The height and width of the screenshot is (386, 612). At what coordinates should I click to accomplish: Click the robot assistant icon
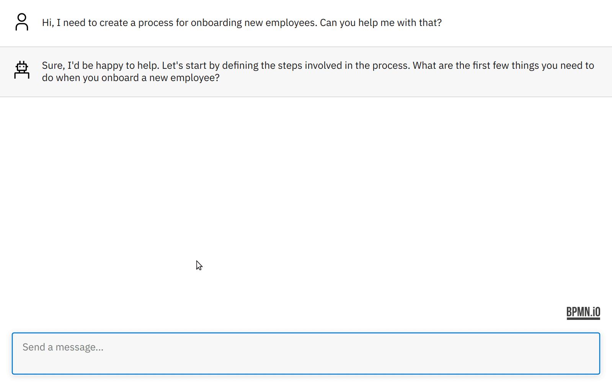[x=22, y=70]
